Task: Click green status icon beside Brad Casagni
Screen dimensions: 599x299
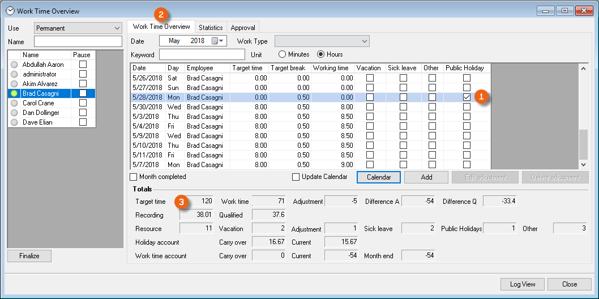Action: pos(14,93)
